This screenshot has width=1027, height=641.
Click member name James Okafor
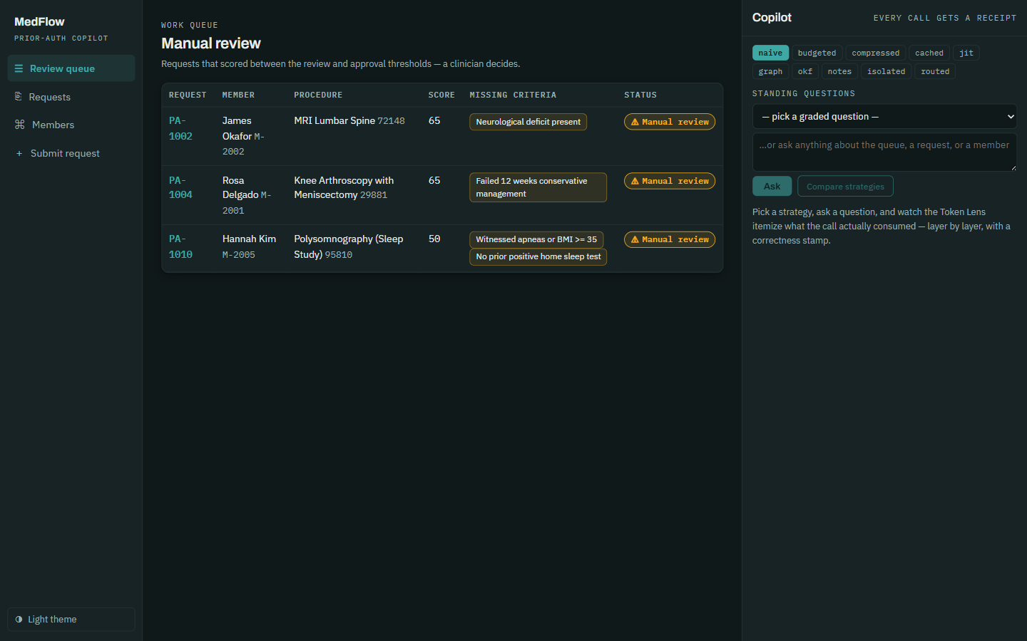[237, 128]
